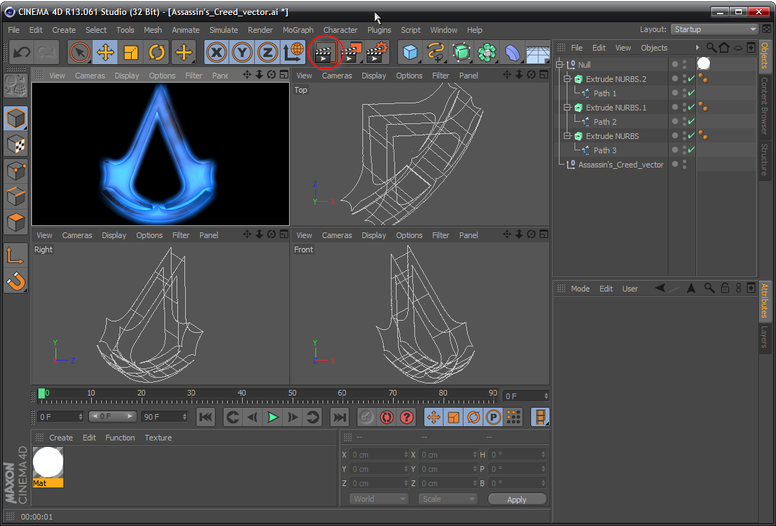Viewport: 776px width, 526px height.
Task: Open NURBS generator icon
Action: (461, 52)
